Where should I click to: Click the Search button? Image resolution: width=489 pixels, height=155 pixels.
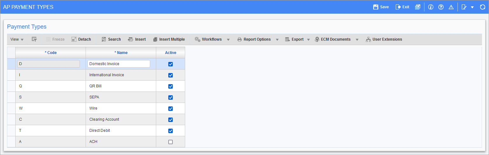111,39
